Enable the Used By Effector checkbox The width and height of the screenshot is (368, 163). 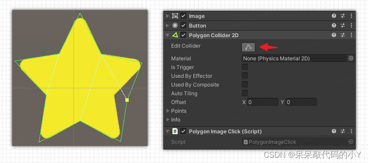[245, 76]
